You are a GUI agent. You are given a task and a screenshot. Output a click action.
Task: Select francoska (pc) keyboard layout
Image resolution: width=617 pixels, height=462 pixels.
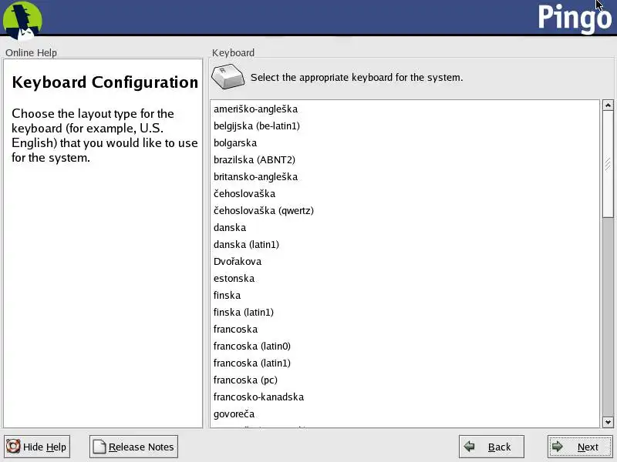point(245,380)
